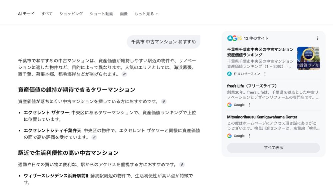Click the 住まいサーフィン site favicon
The height and width of the screenshot is (186, 333).
229,74
